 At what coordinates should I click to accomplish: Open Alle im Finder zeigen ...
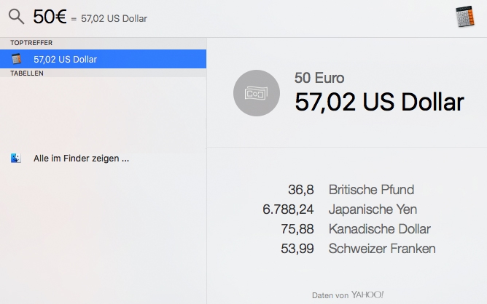coord(81,159)
